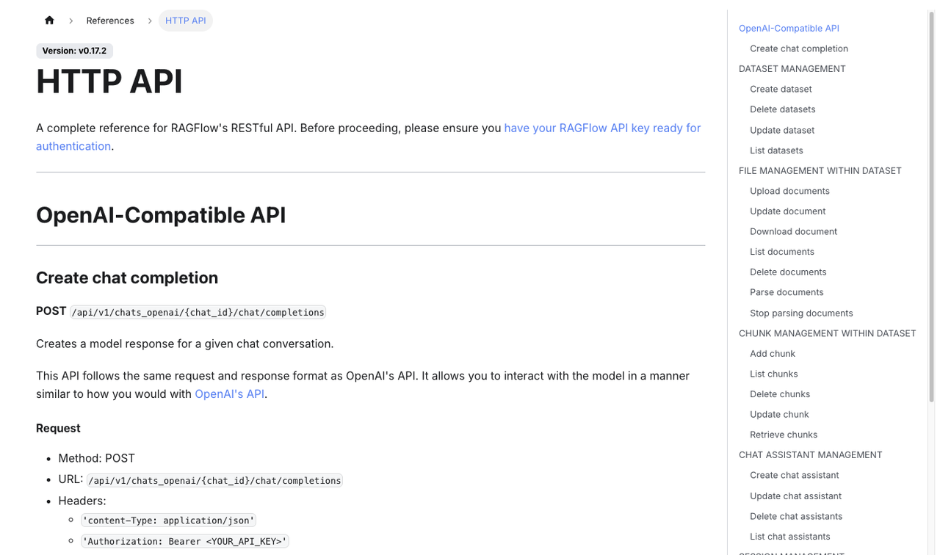Open the RAGFlow API key authentication link
The width and height of the screenshot is (940, 555).
pos(369,137)
